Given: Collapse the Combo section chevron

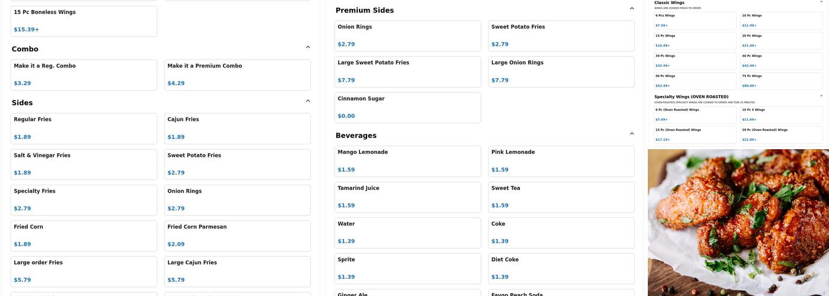Looking at the screenshot, I should 308,47.
